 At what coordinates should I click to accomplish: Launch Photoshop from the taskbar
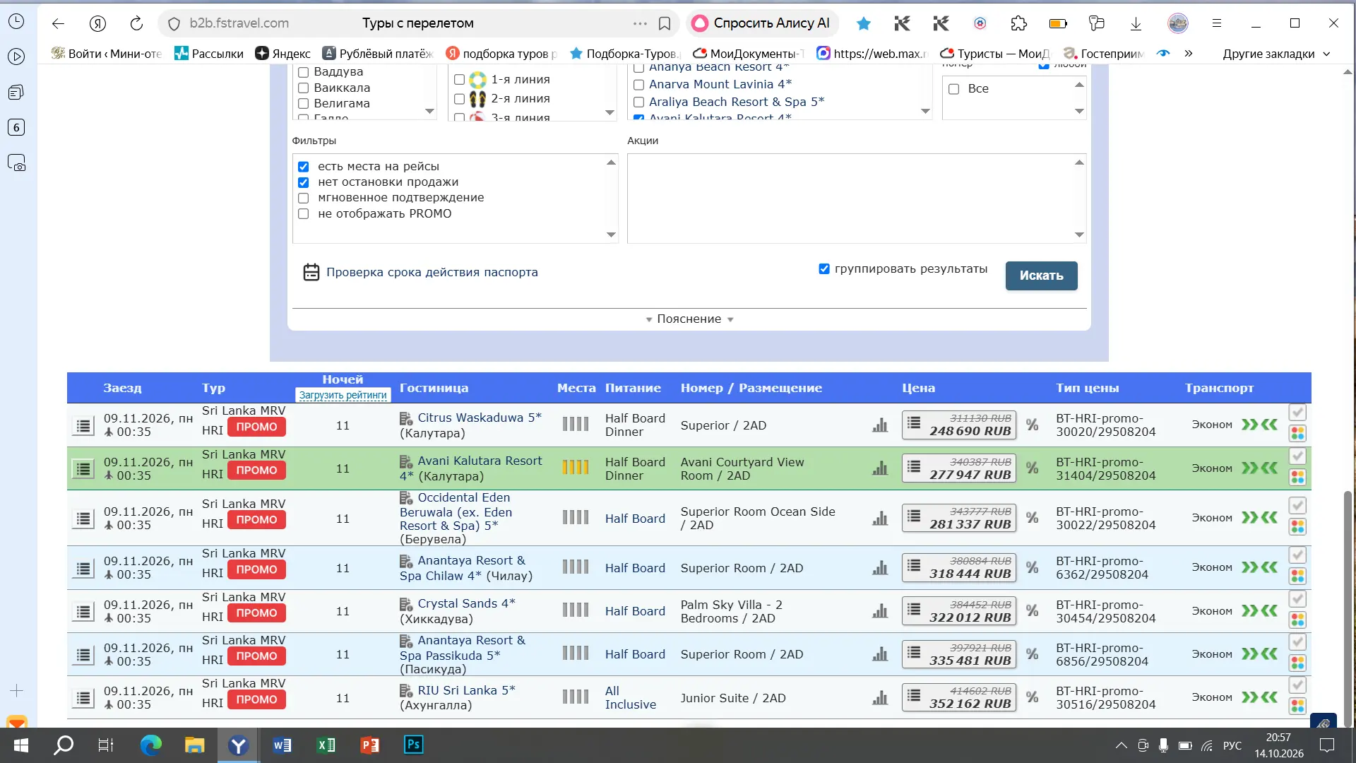pyautogui.click(x=414, y=745)
